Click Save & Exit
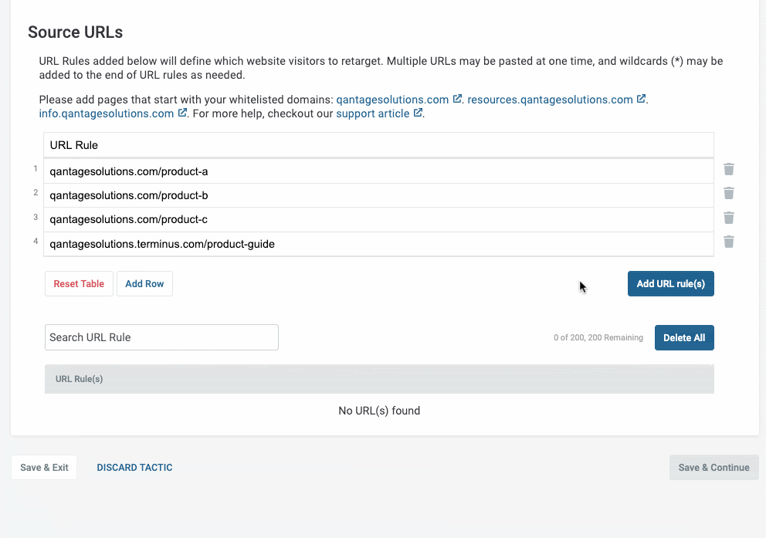 point(44,467)
